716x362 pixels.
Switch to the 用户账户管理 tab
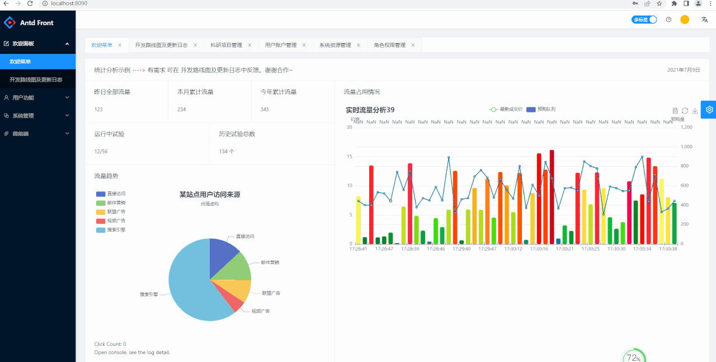[x=281, y=45]
